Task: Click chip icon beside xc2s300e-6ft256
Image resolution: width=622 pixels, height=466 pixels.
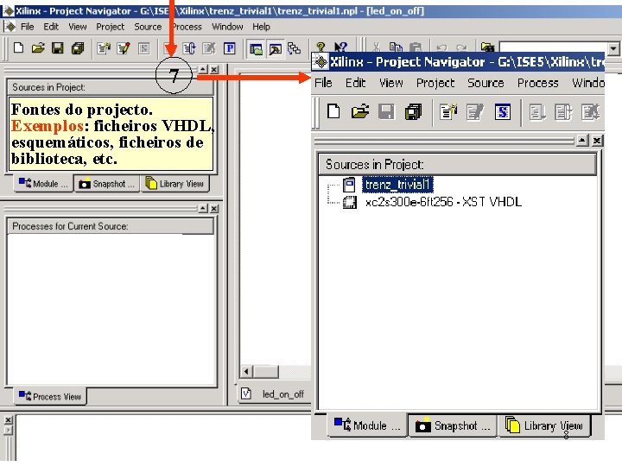Action: click(x=350, y=202)
